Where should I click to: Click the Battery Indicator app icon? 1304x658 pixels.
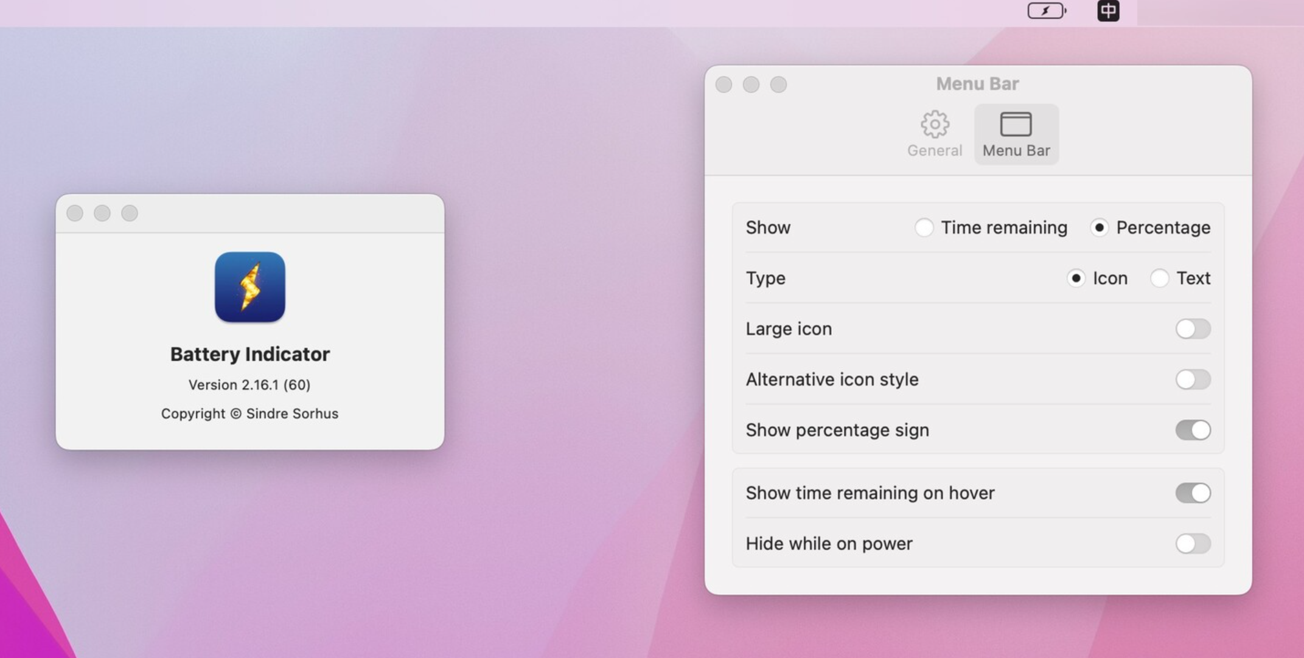pos(250,287)
